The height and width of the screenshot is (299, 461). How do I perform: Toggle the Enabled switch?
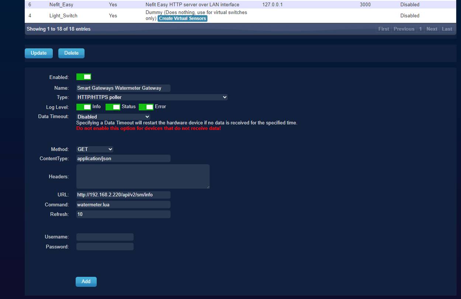84,77
